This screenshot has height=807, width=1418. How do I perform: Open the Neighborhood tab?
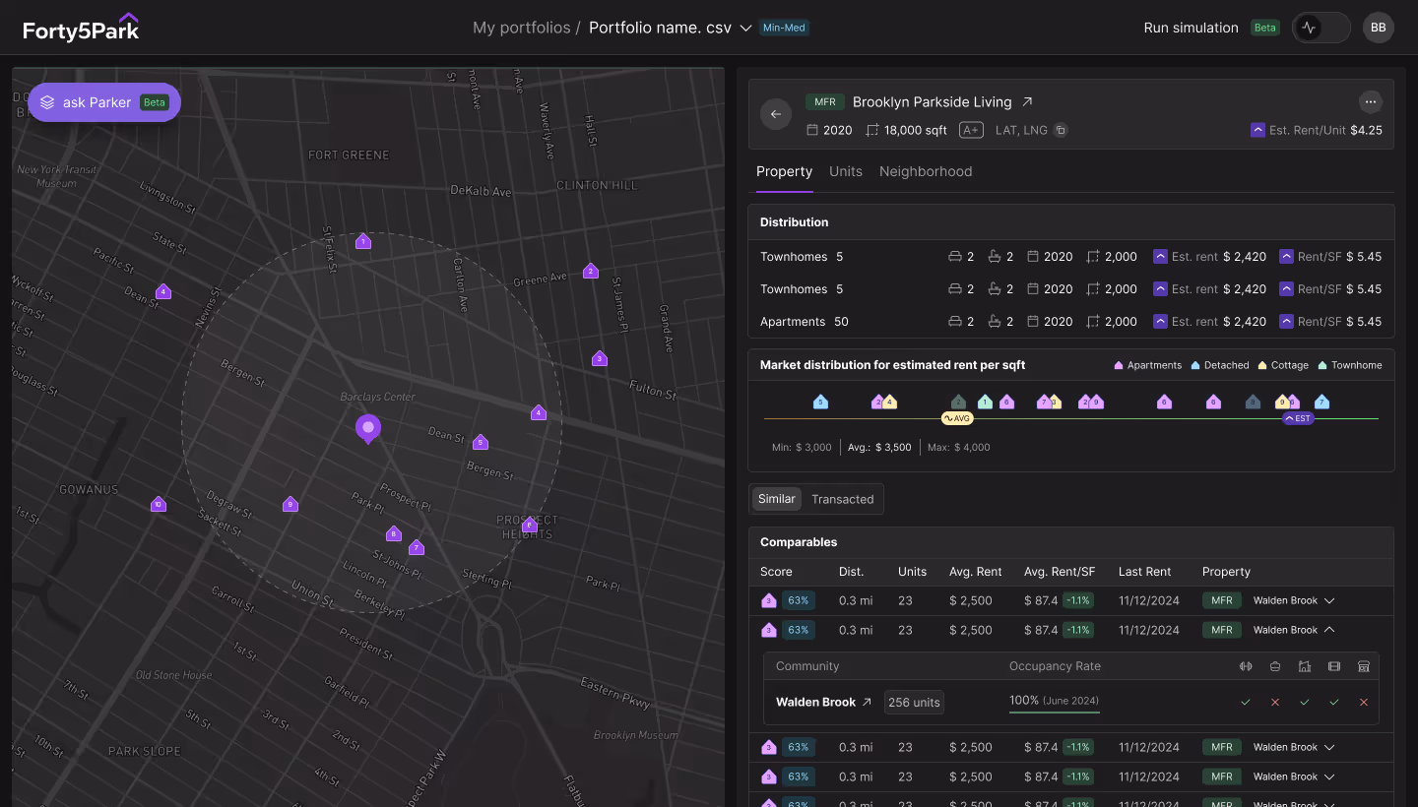[926, 171]
